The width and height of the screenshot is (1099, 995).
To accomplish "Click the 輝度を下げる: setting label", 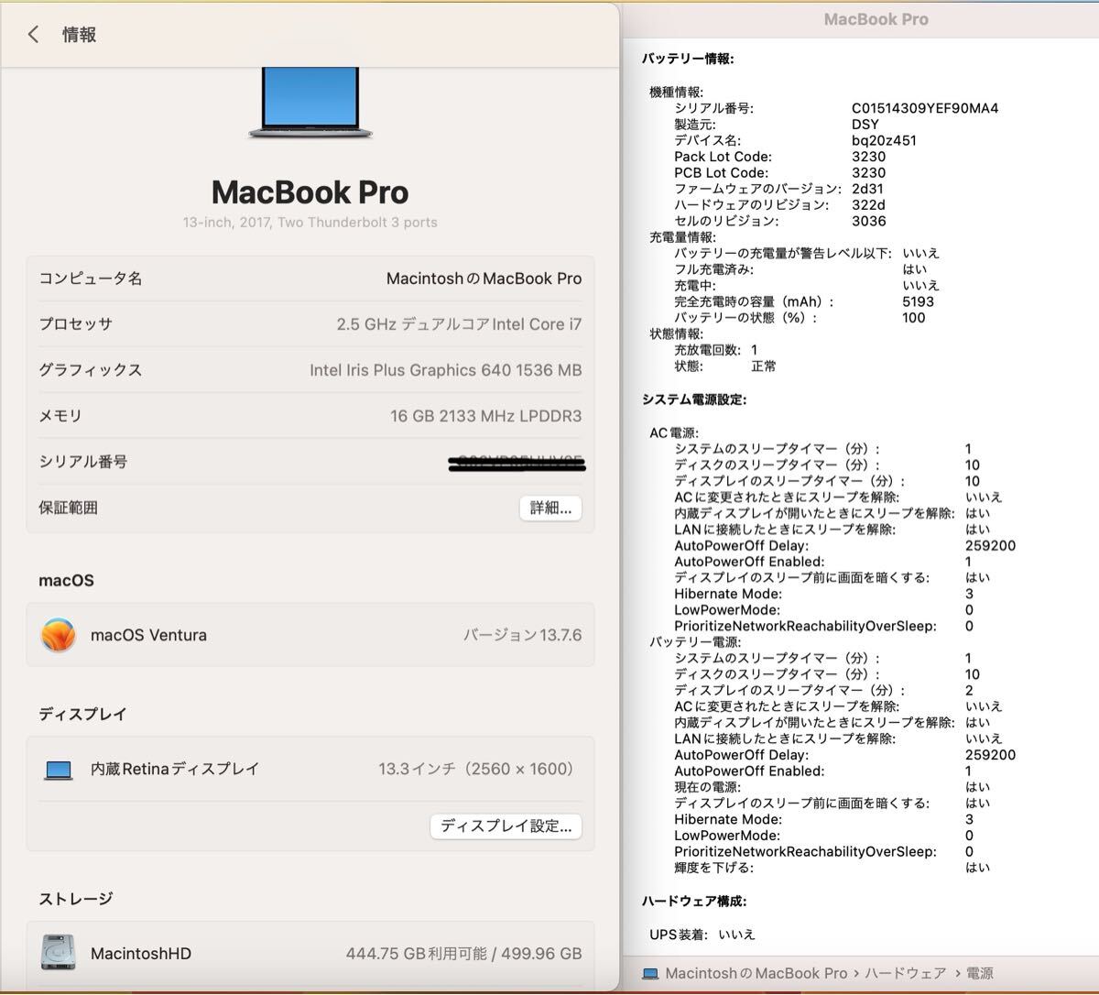I will tap(714, 868).
